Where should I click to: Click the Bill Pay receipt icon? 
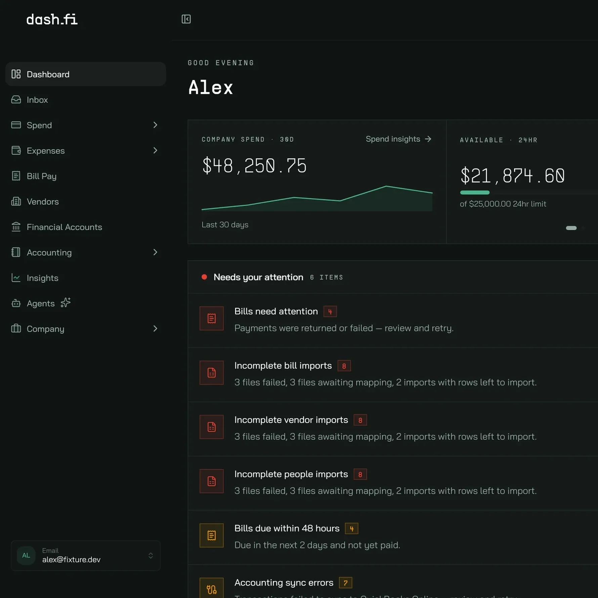coord(16,176)
